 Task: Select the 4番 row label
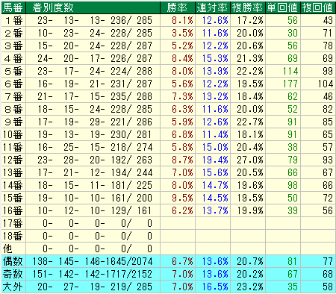(x=13, y=58)
